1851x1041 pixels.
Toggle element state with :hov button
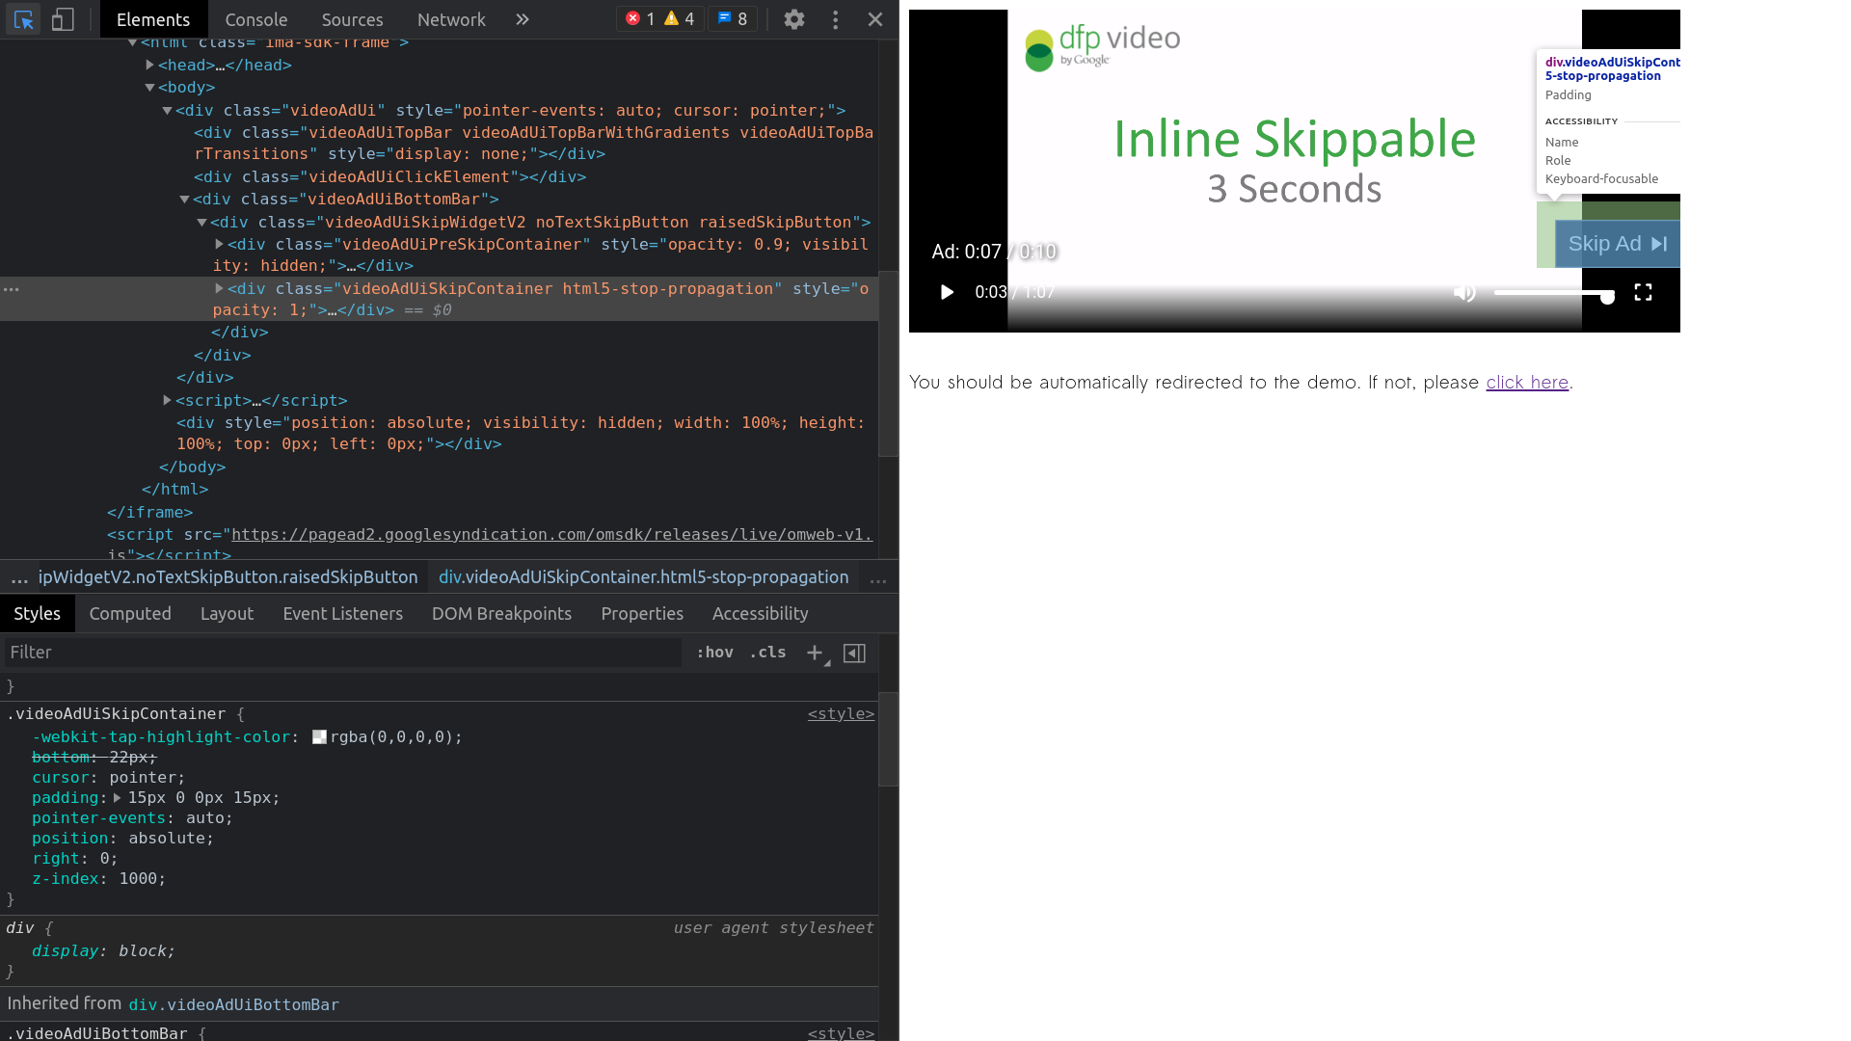point(714,653)
